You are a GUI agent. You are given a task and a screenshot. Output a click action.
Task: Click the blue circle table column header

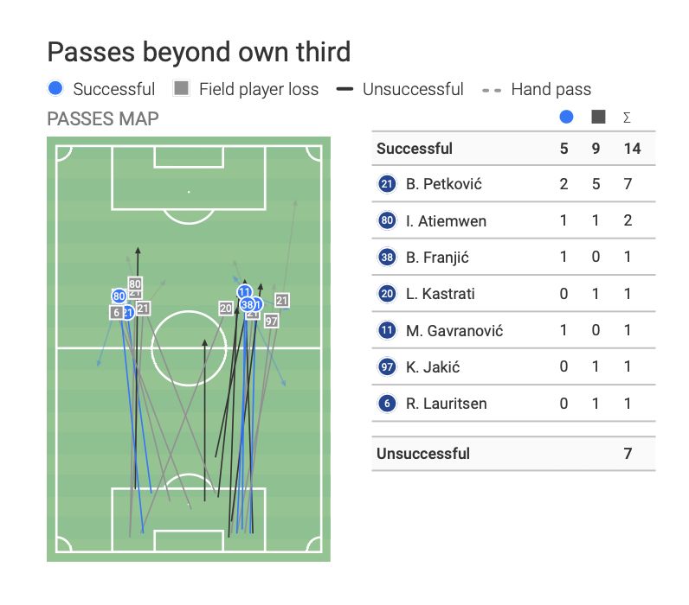point(567,117)
